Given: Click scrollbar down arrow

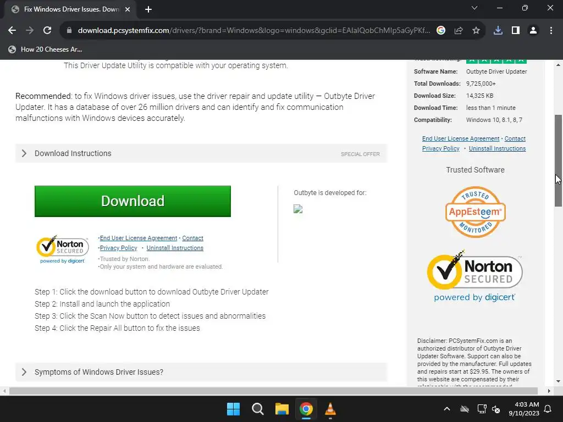Looking at the screenshot, I should pos(558,381).
